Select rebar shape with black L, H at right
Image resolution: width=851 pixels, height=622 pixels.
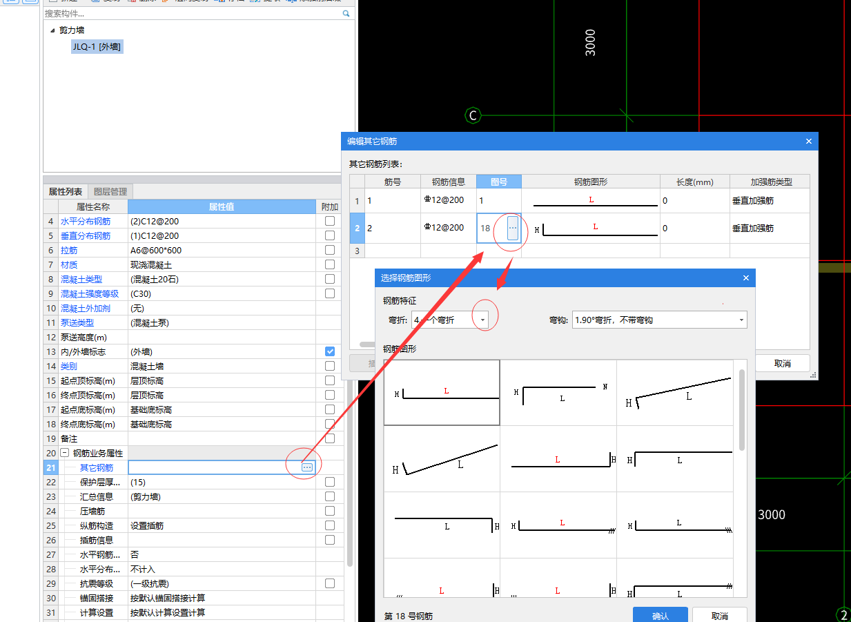point(442,526)
